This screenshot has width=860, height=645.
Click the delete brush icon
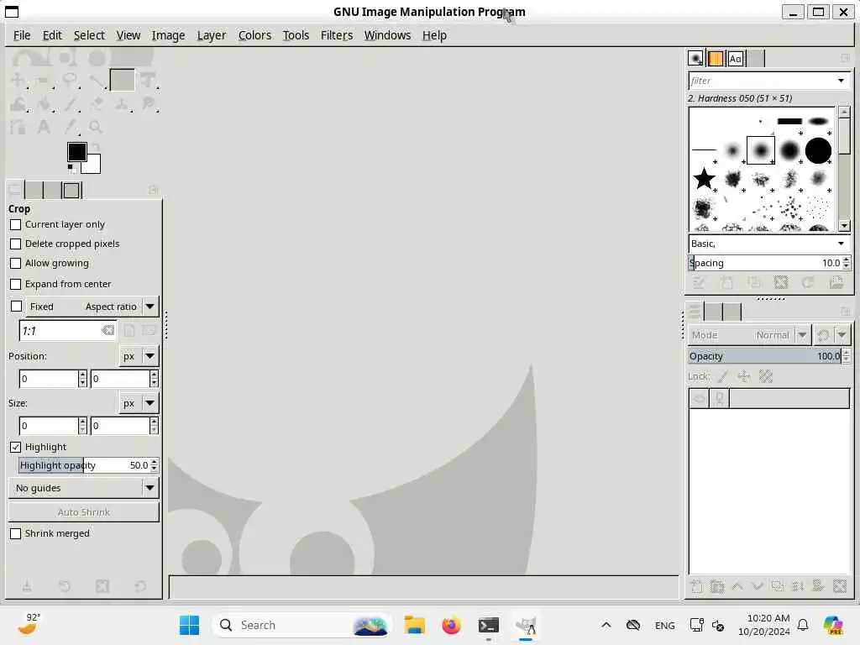pyautogui.click(x=780, y=282)
